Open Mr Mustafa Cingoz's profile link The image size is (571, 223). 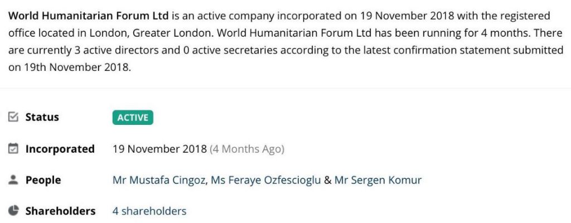click(x=159, y=180)
